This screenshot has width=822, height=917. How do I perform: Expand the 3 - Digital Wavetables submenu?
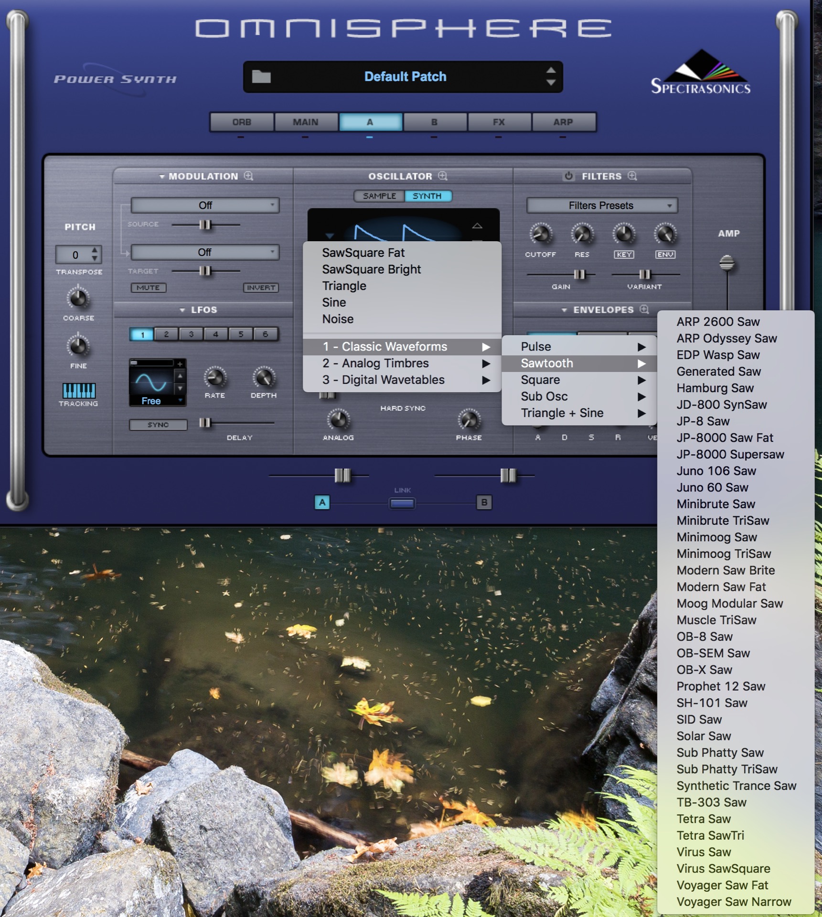[x=402, y=380]
